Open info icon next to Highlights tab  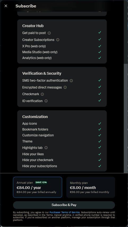(46, 148)
